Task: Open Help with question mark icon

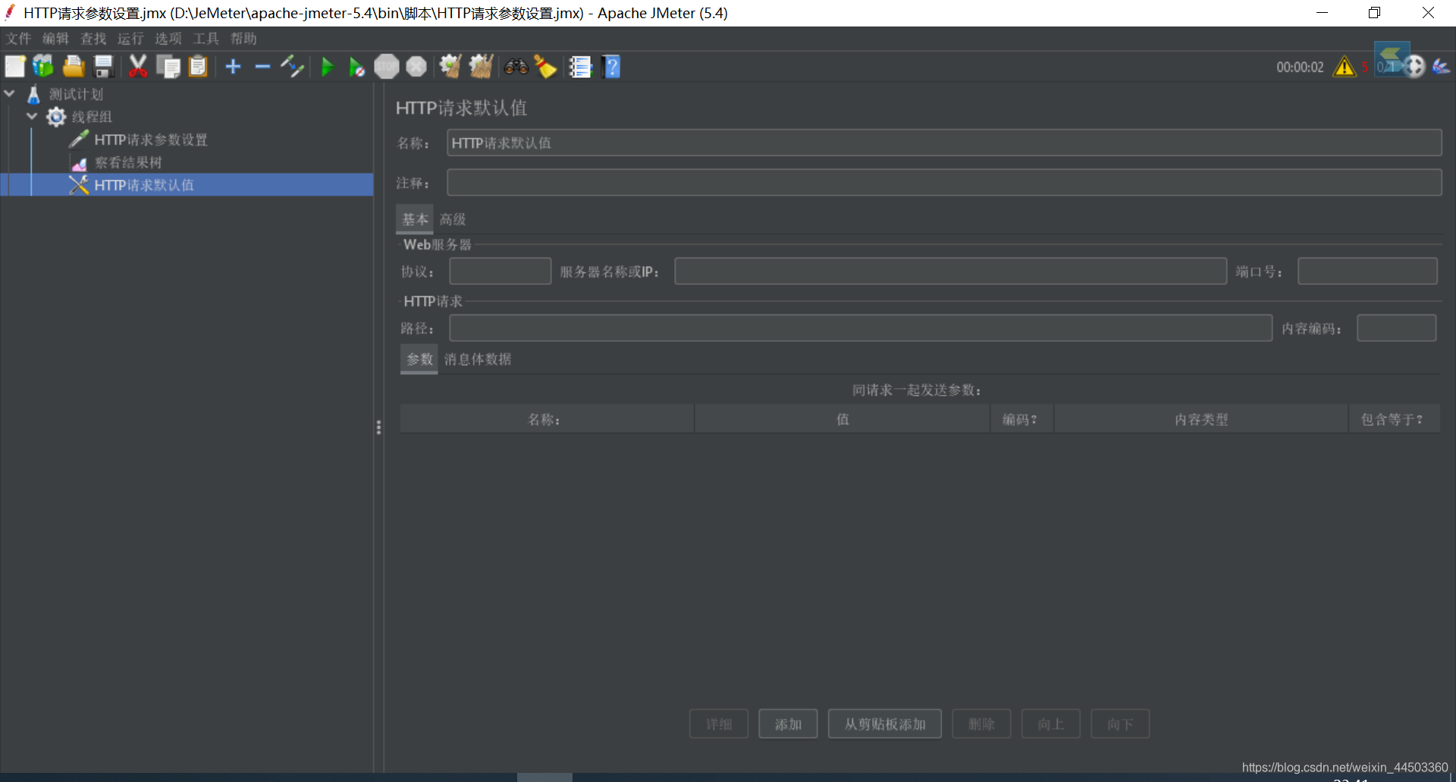Action: point(611,67)
